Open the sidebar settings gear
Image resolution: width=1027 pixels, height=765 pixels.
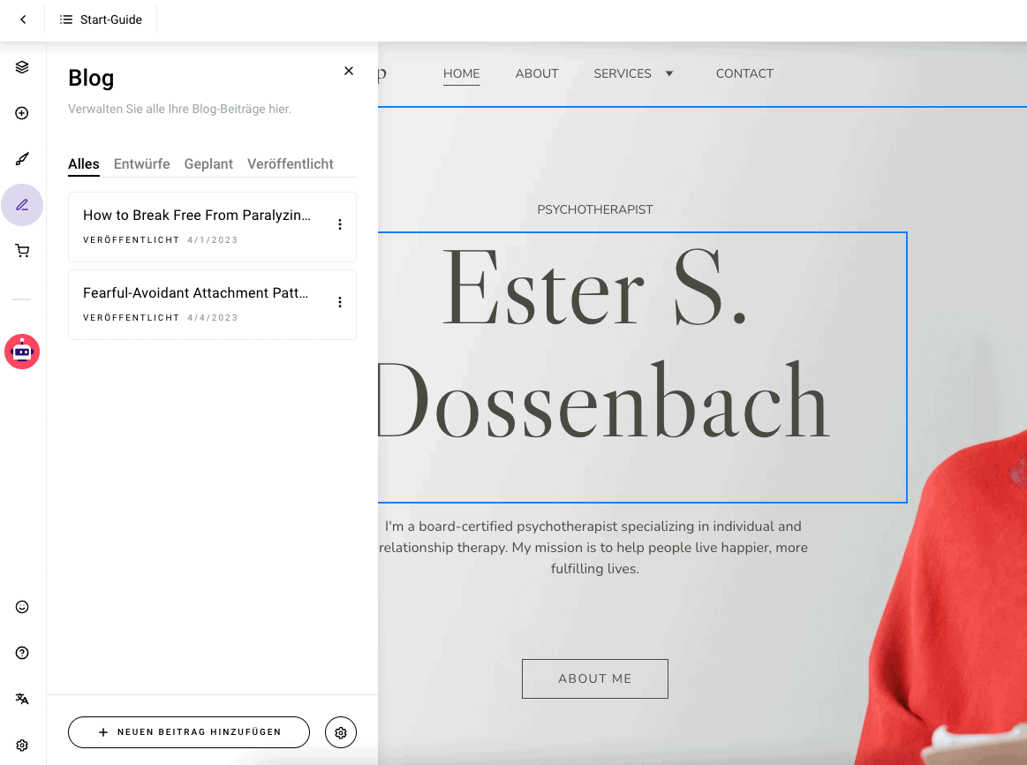(x=22, y=746)
